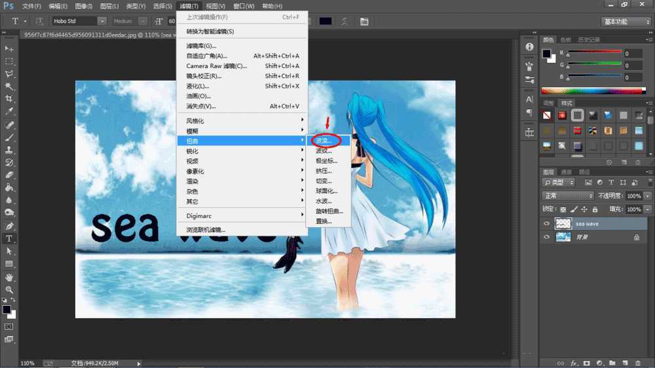
Task: Toggle visibility of the 背景 layer
Action: (547, 238)
